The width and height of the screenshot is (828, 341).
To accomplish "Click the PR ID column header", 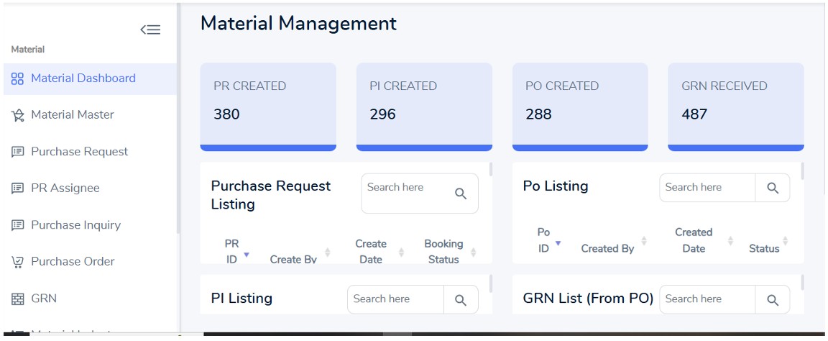I will point(232,252).
